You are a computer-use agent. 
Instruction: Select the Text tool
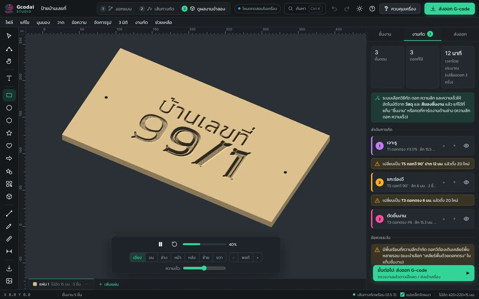(9, 78)
